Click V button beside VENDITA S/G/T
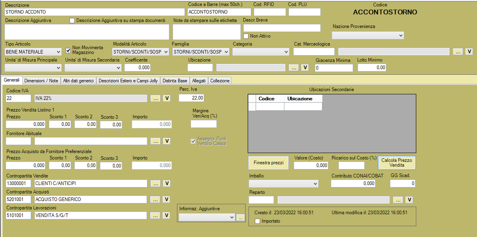477x237 pixels. (166, 215)
